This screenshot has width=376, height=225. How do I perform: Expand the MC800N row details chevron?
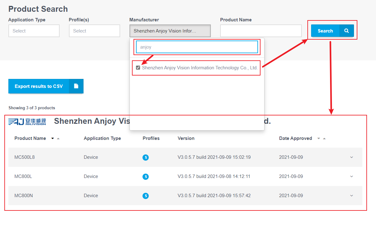[x=351, y=196]
